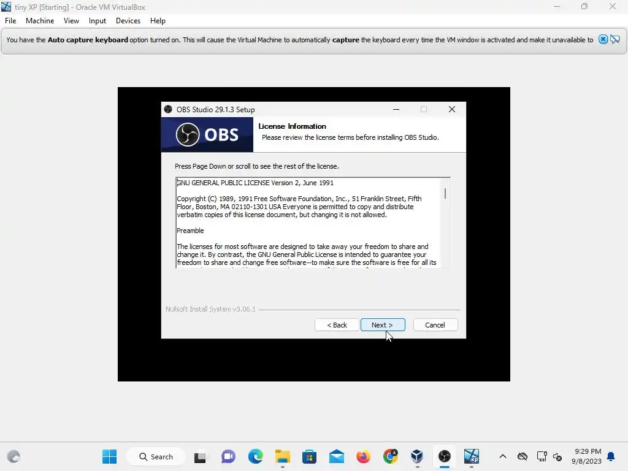
Task: Open the notifications bell icon
Action: coord(611,456)
